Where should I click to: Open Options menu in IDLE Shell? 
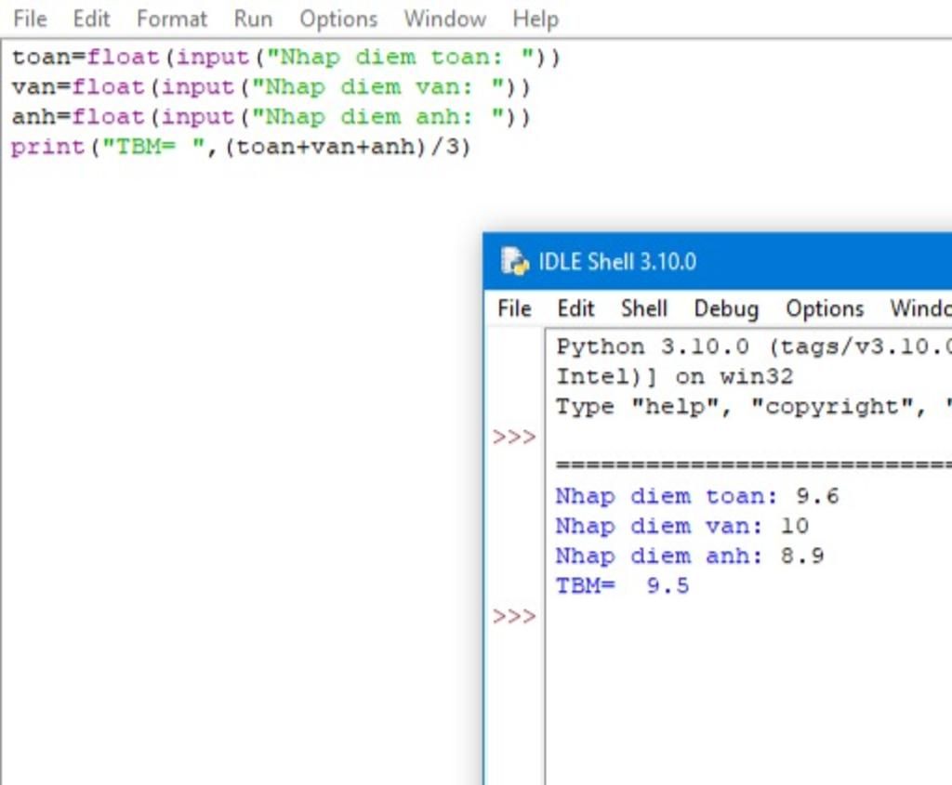pyautogui.click(x=825, y=308)
